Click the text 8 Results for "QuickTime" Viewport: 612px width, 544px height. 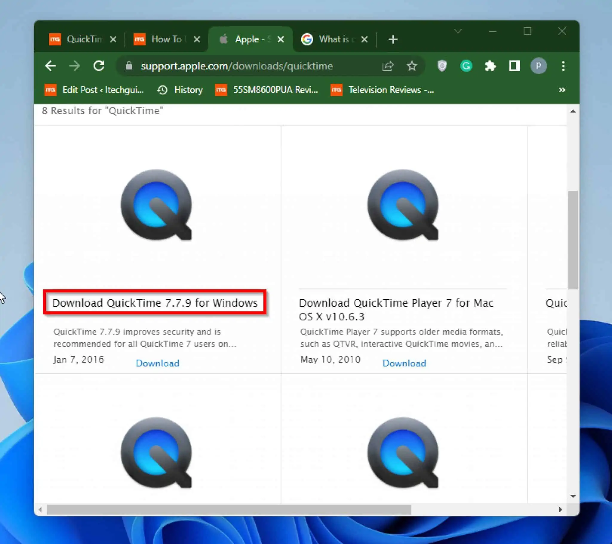tap(102, 111)
